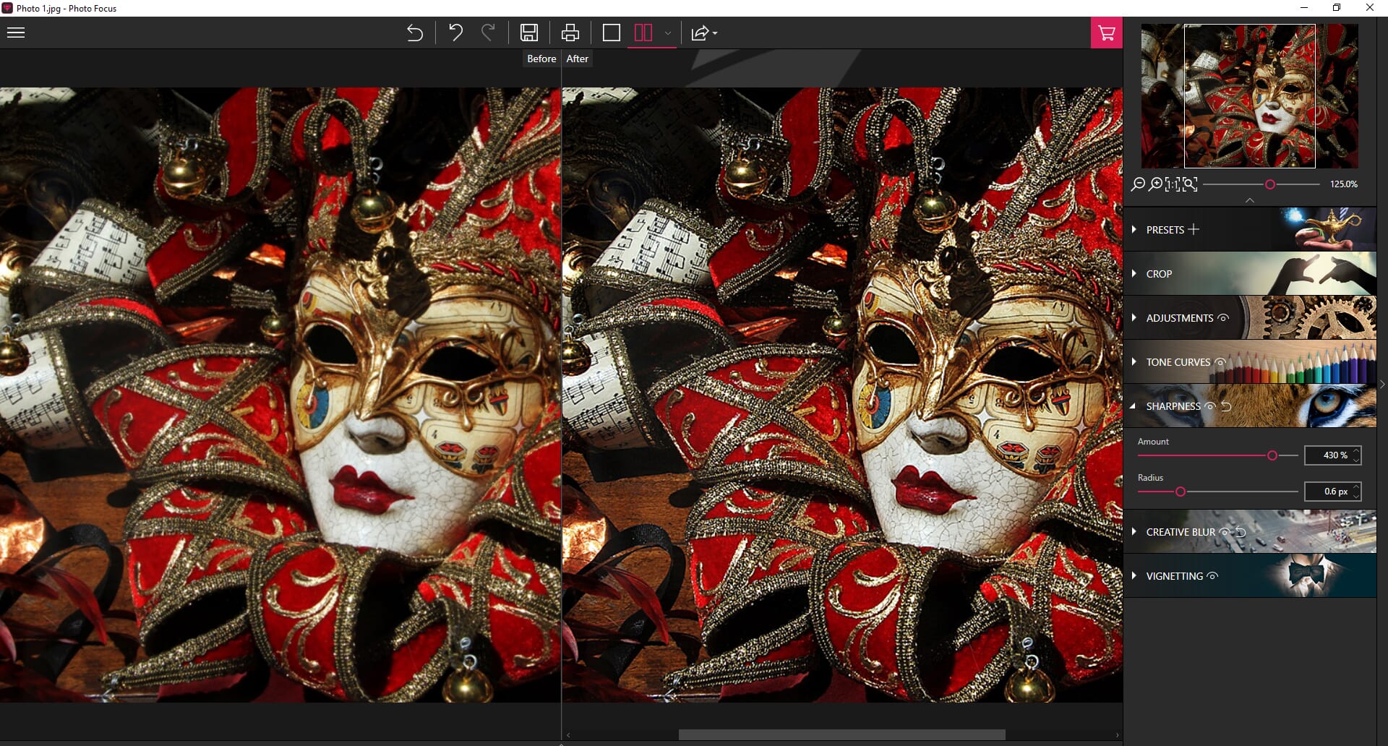Image resolution: width=1388 pixels, height=746 pixels.
Task: Click the horizontal scrollbar right arrow
Action: (1117, 735)
